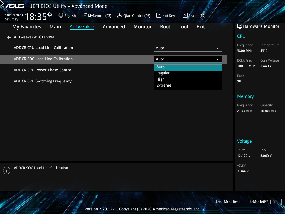Open the Advanced tab
Viewport: 285px width, 214px height.
click(114, 27)
